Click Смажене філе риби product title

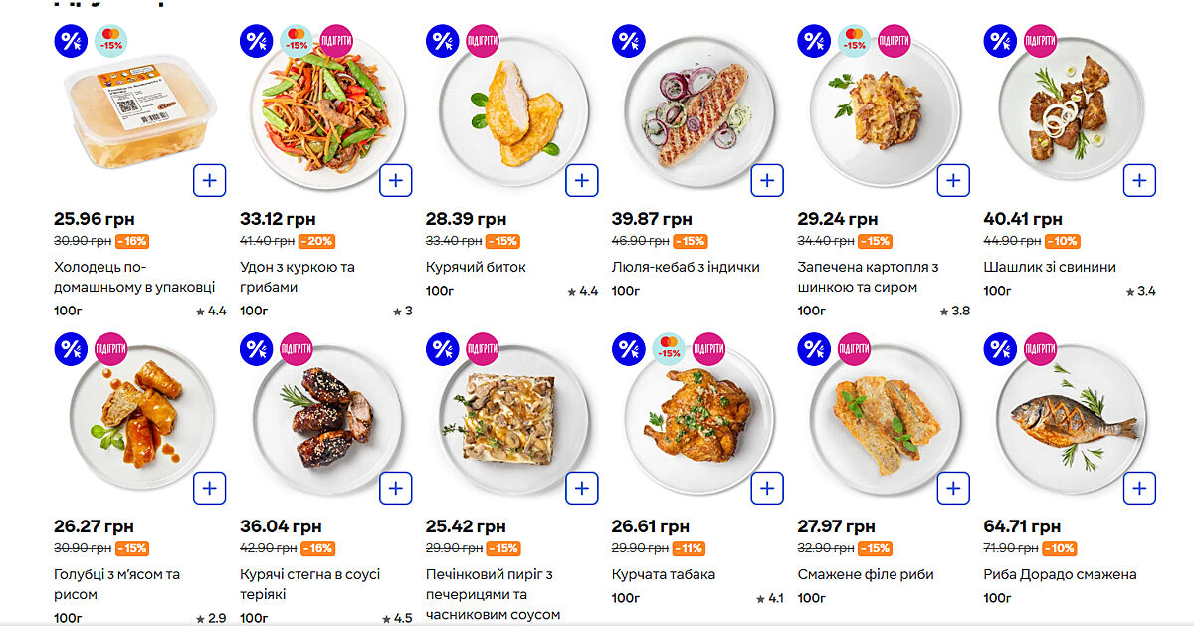pos(865,574)
